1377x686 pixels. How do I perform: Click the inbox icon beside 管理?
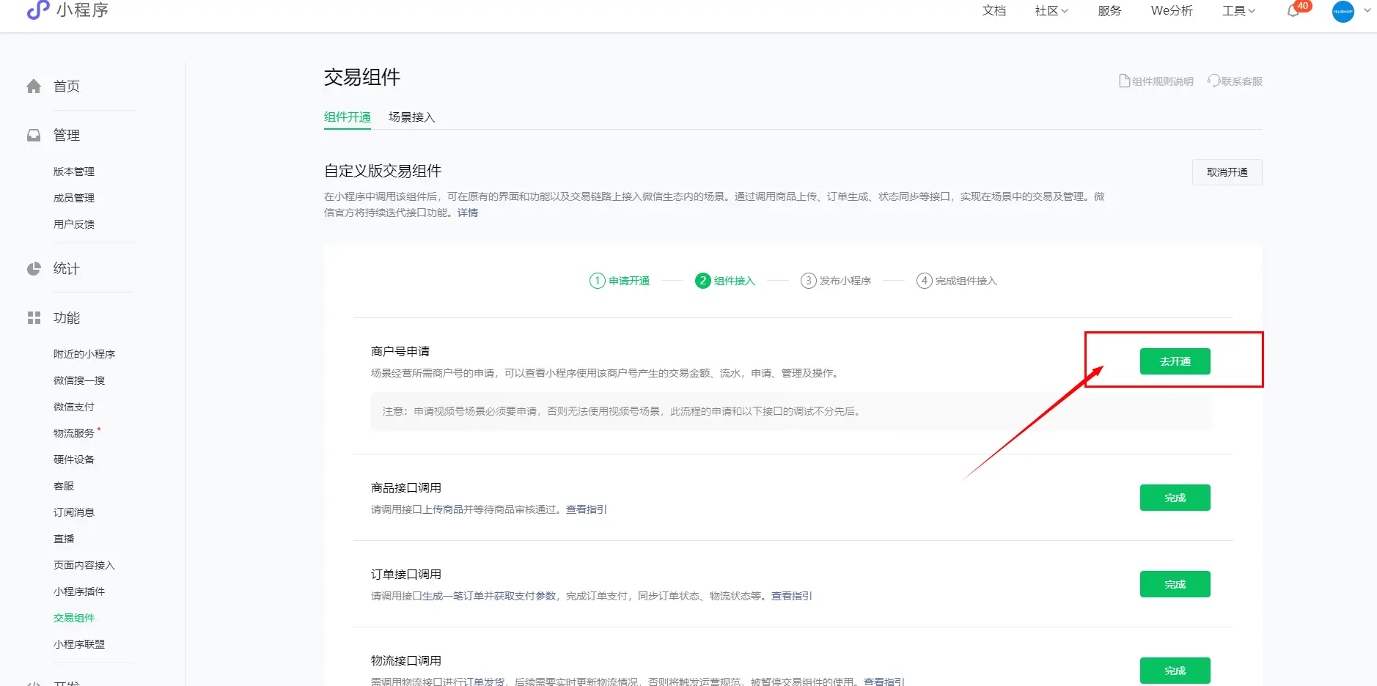(34, 136)
